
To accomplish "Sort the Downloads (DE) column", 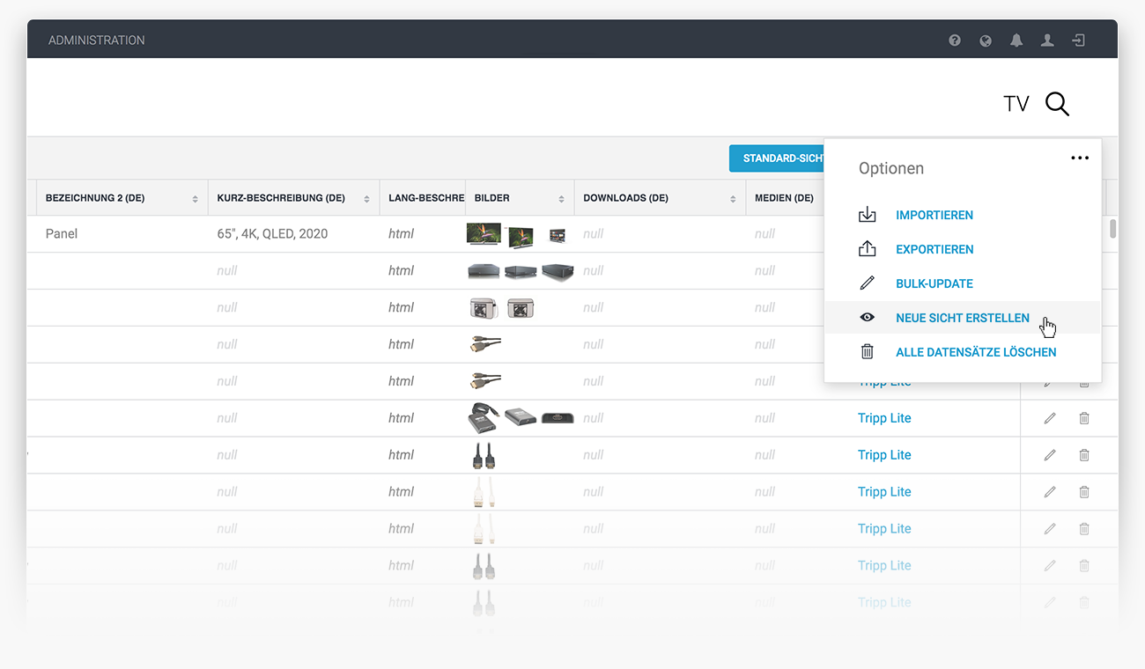I will (733, 199).
